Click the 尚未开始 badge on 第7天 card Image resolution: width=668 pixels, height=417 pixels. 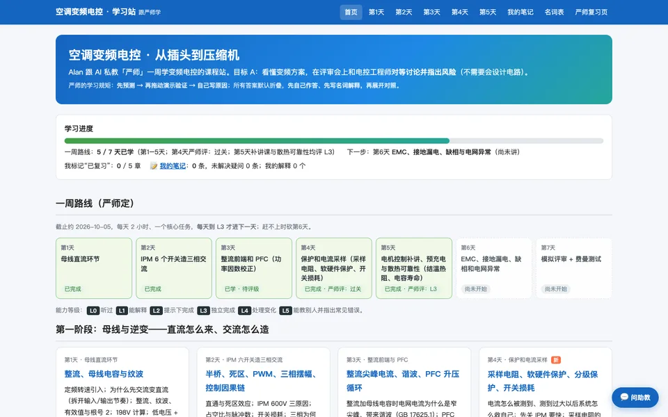click(555, 289)
